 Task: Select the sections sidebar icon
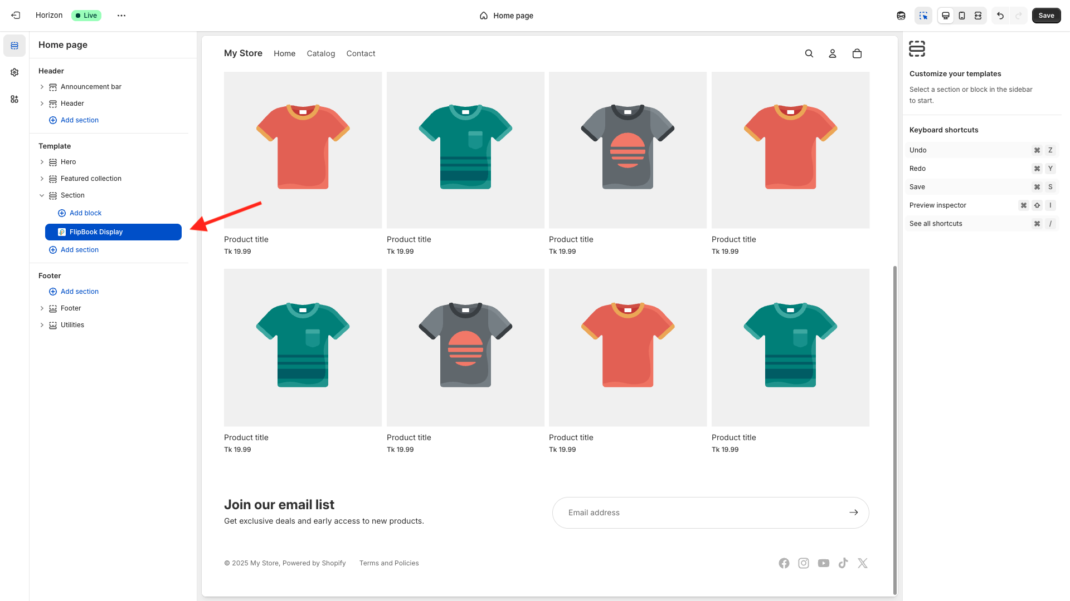[x=14, y=46]
